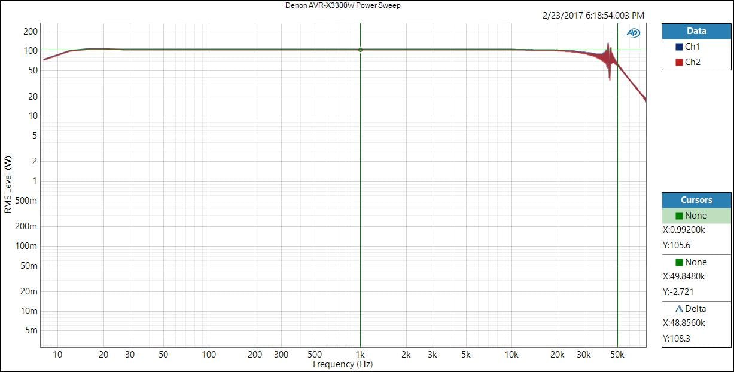Click green square icon above X:49.8480k
This screenshot has height=372, width=734.
click(x=679, y=262)
